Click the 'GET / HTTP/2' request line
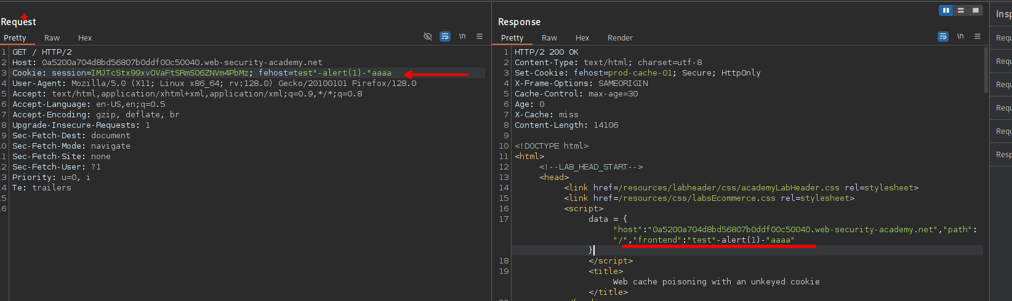This screenshot has height=301, width=1012. click(x=42, y=52)
